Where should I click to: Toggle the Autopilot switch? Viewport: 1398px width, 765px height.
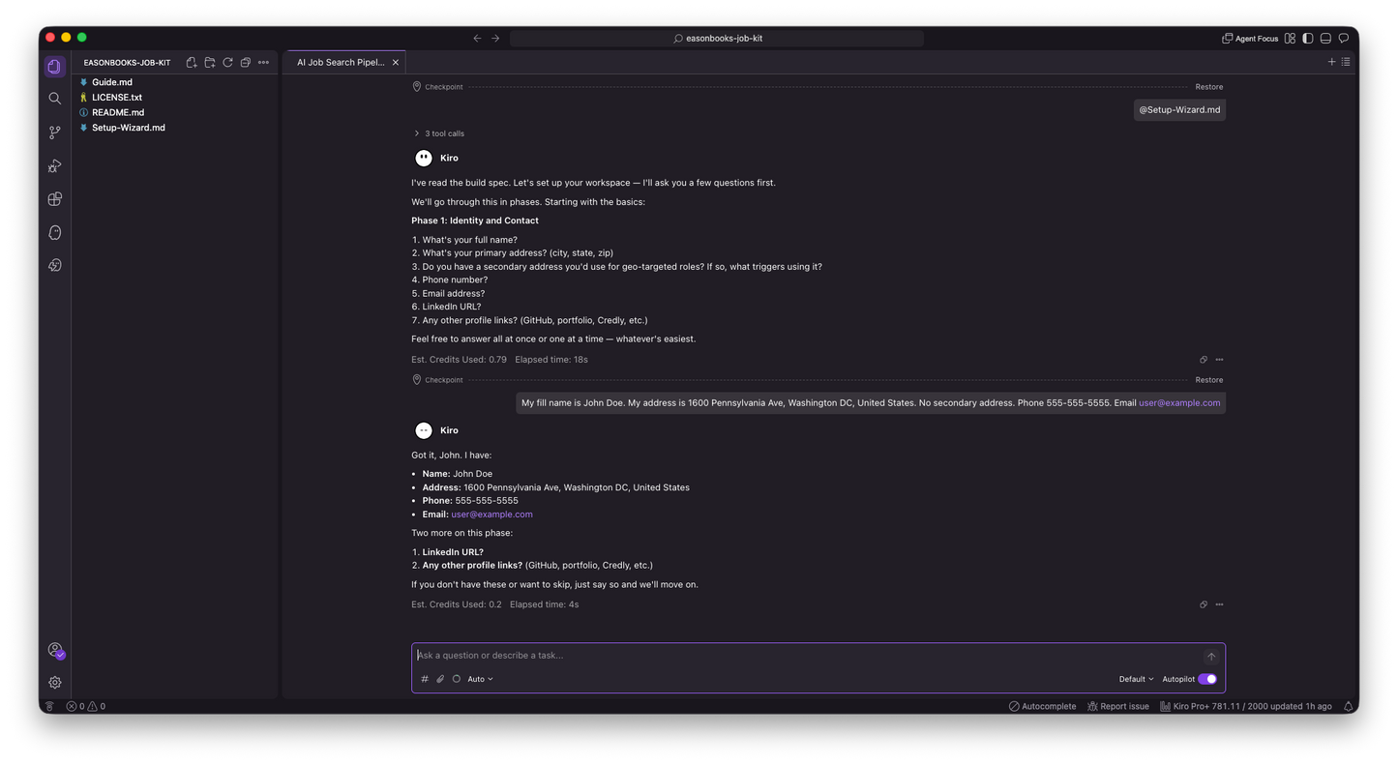pos(1207,679)
